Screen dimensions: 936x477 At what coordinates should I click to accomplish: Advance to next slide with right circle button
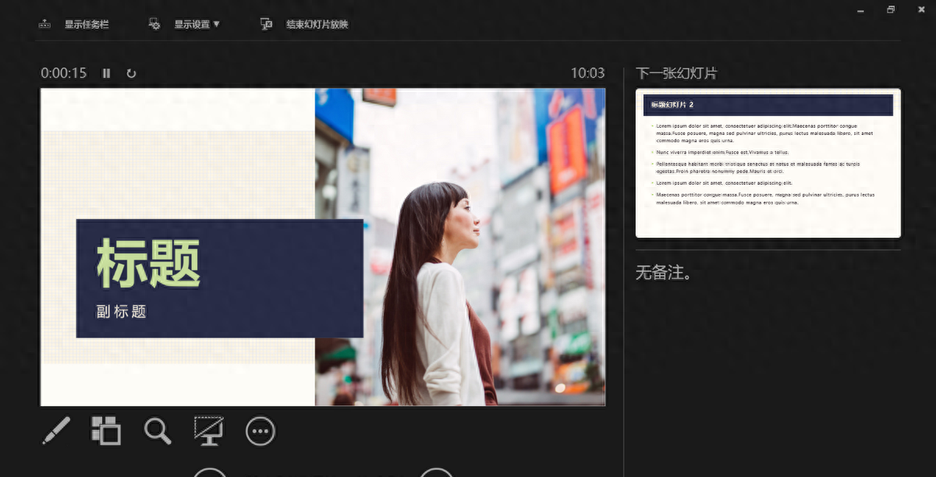point(436,472)
